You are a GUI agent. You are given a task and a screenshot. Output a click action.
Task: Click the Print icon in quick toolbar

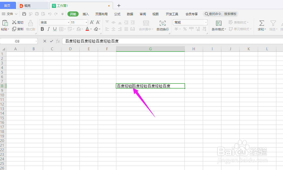(37, 14)
